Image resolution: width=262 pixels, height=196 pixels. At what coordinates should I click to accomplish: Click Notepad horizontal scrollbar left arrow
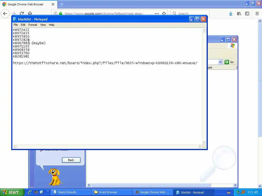coord(15,146)
